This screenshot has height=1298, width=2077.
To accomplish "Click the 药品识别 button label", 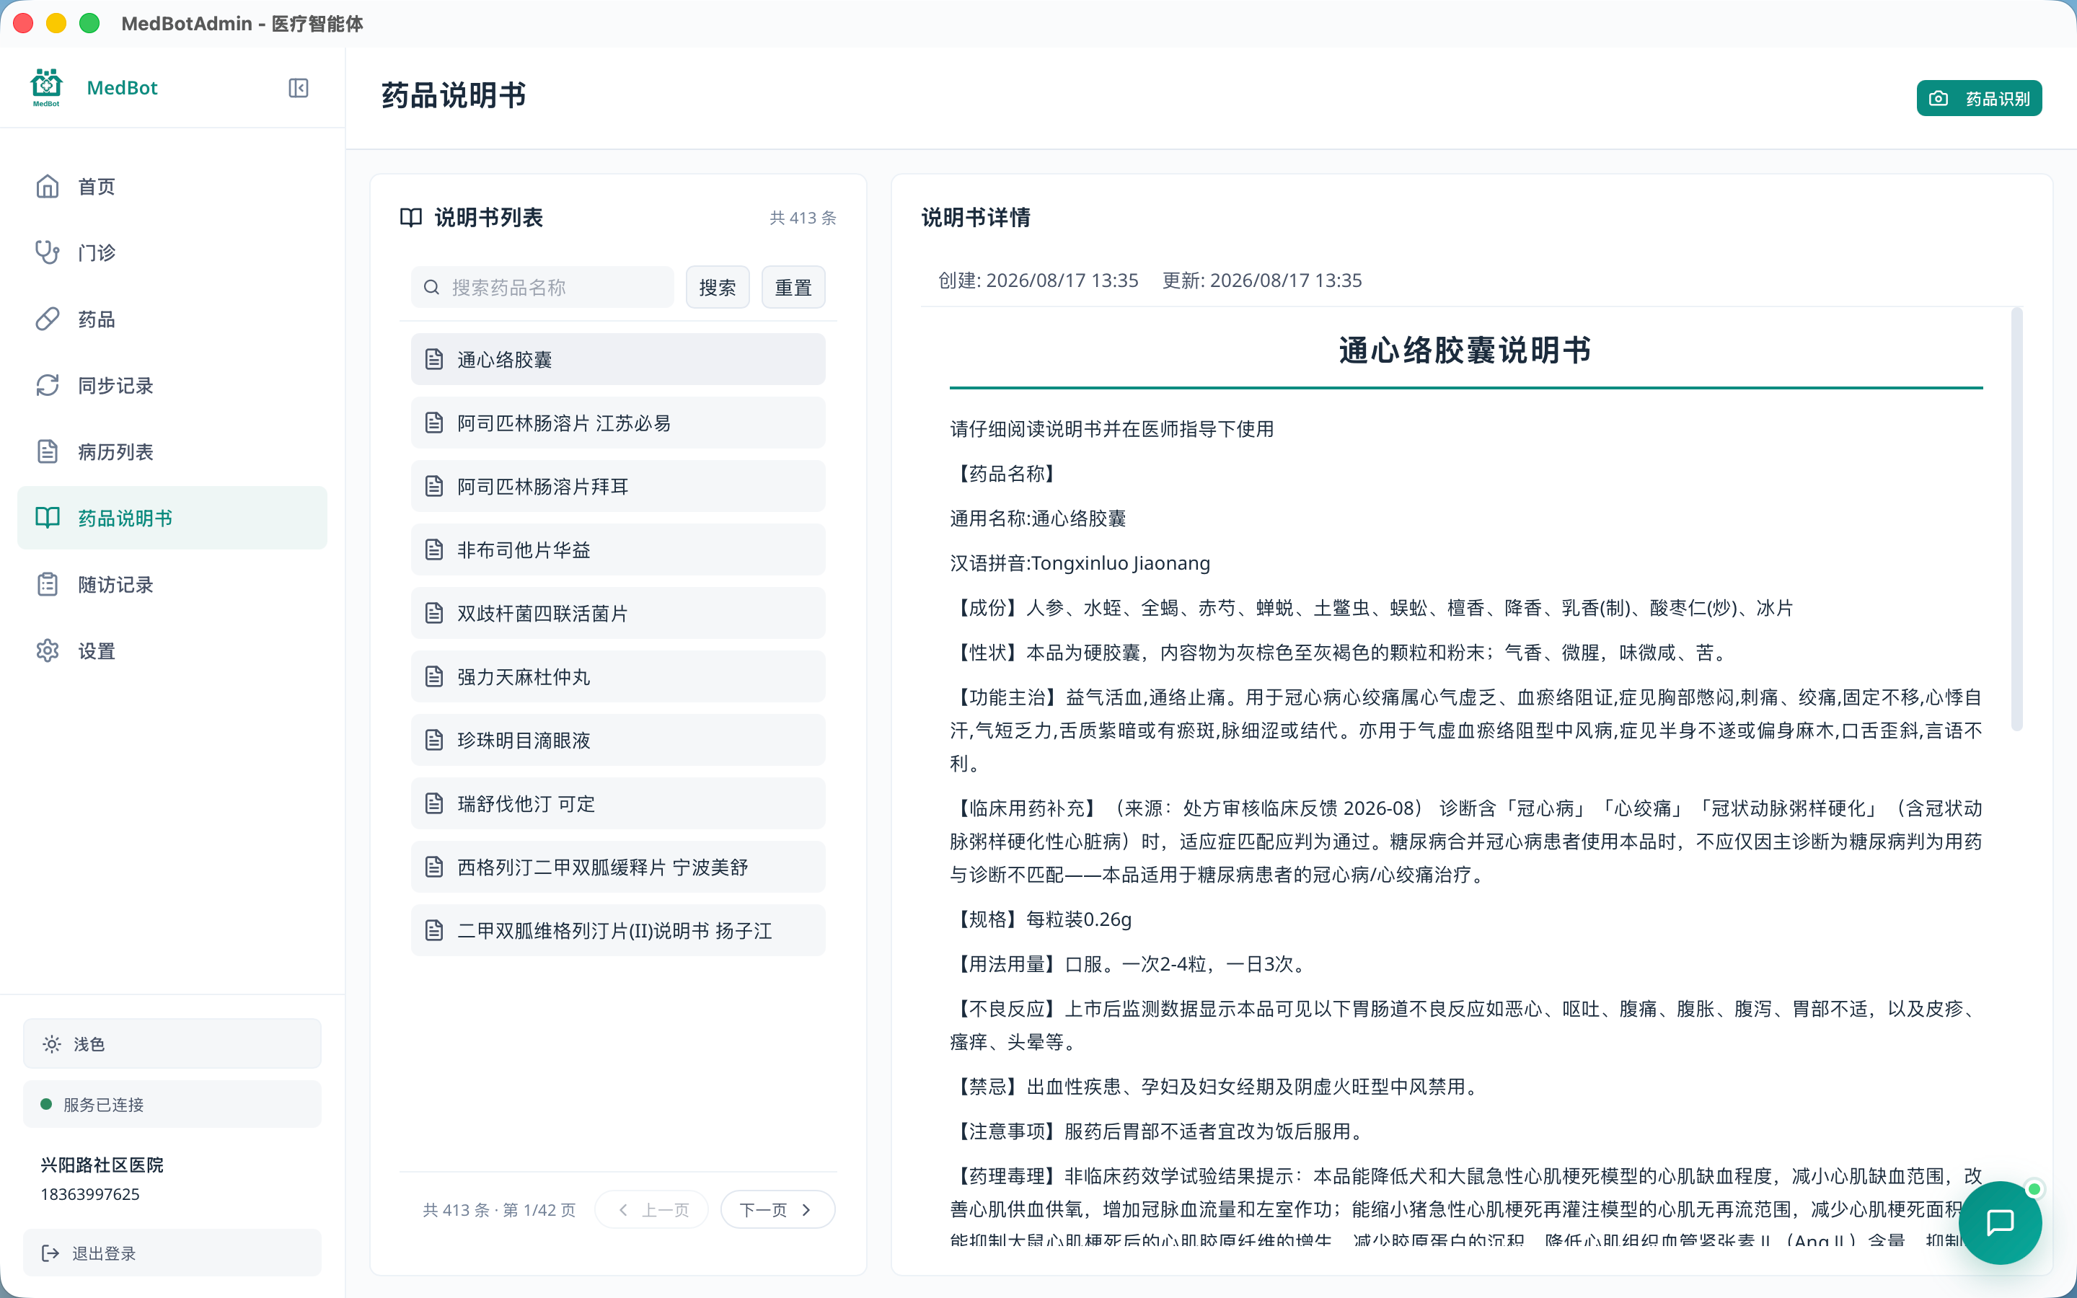I will point(1998,99).
